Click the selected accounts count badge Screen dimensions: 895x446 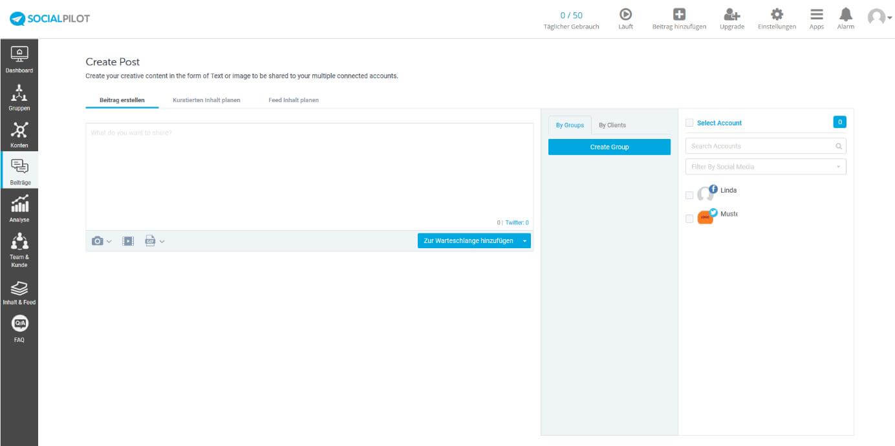click(x=839, y=122)
